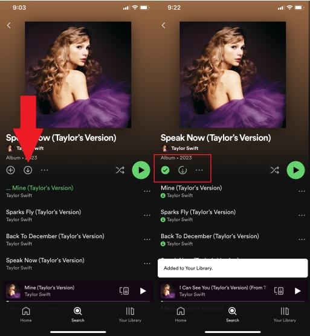310x336 pixels.
Task: Go to Search tab on the right screen
Action: [233, 315]
